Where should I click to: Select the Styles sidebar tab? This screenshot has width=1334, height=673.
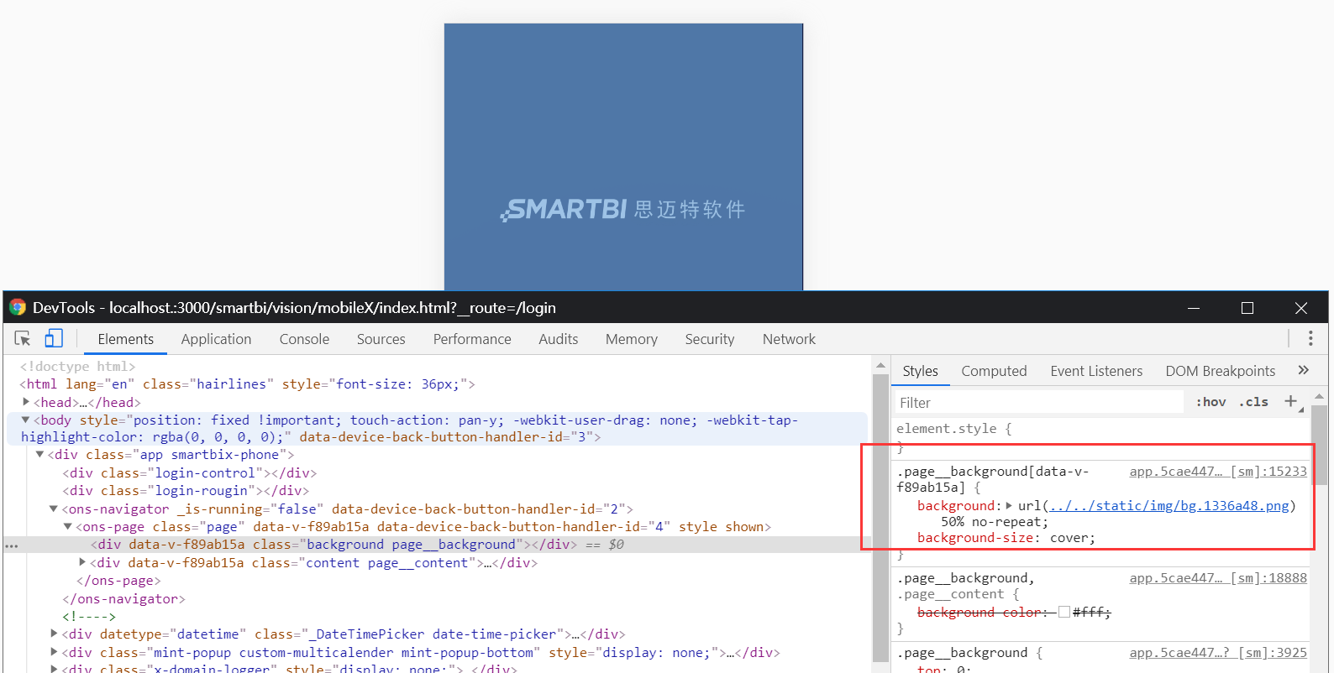tap(920, 371)
